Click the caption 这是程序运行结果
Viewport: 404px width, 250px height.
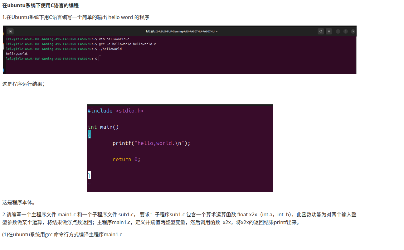pos(23,84)
